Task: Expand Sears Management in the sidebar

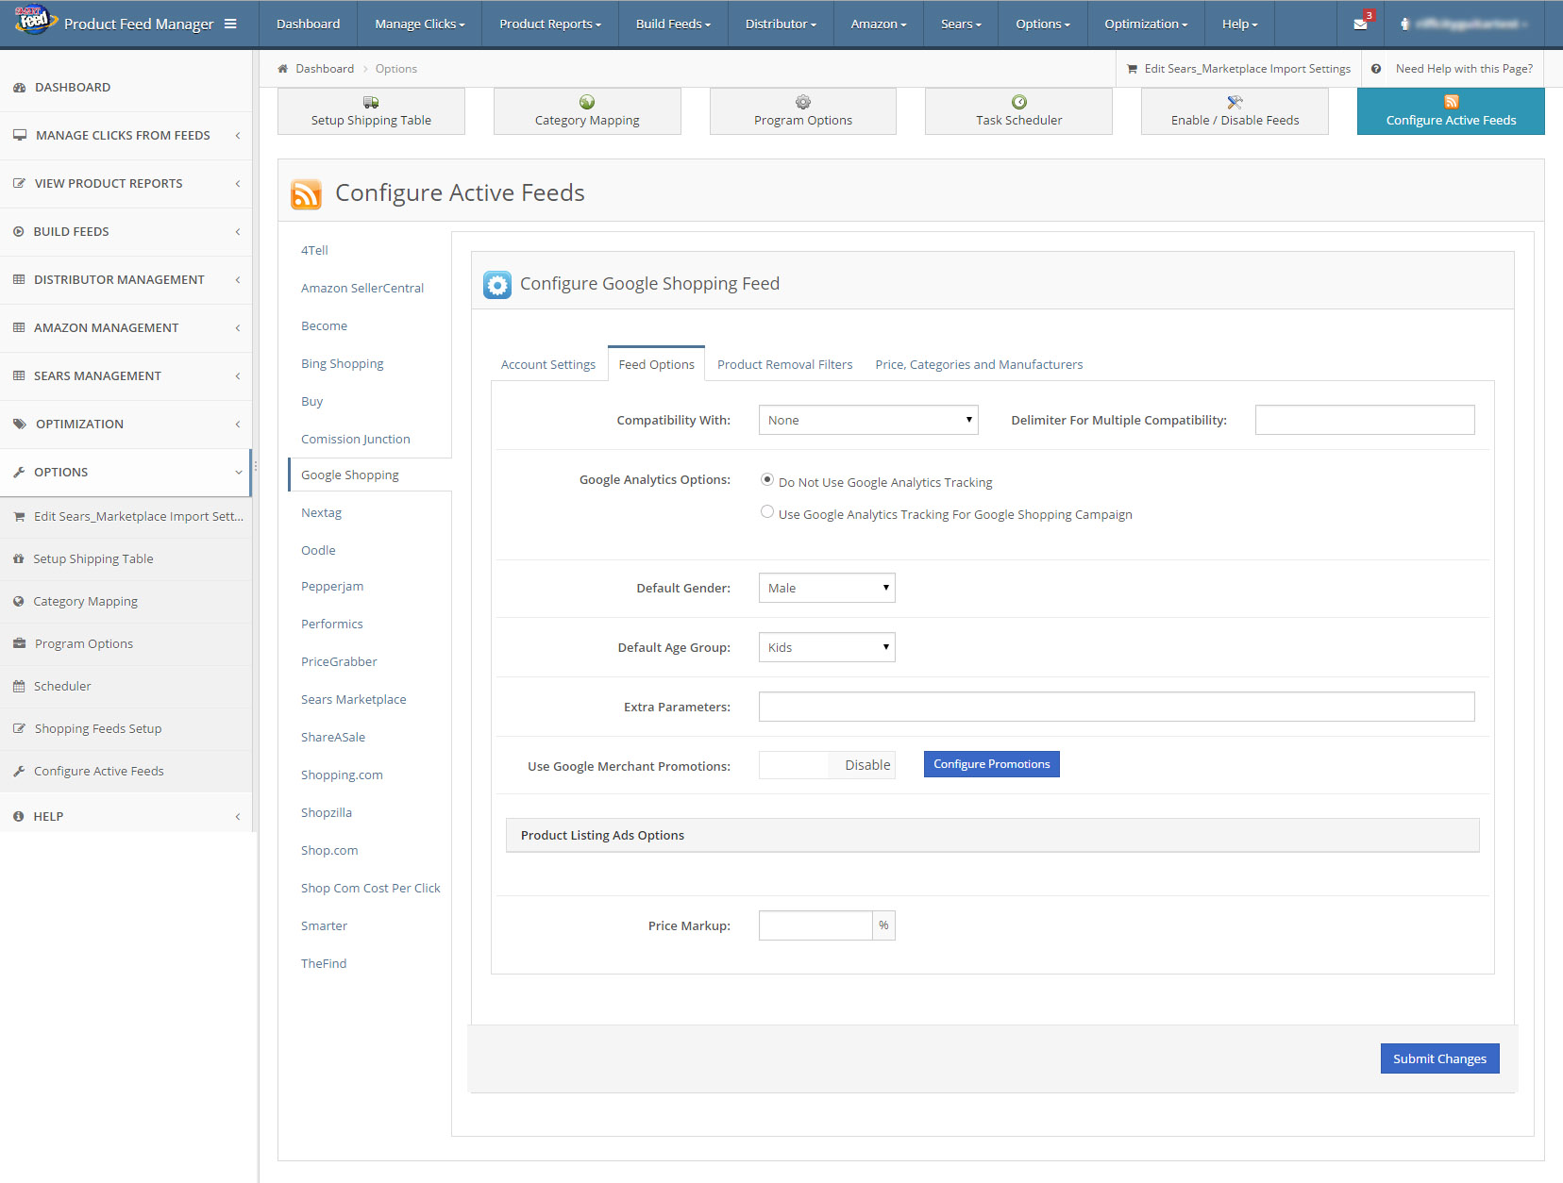Action: 126,376
